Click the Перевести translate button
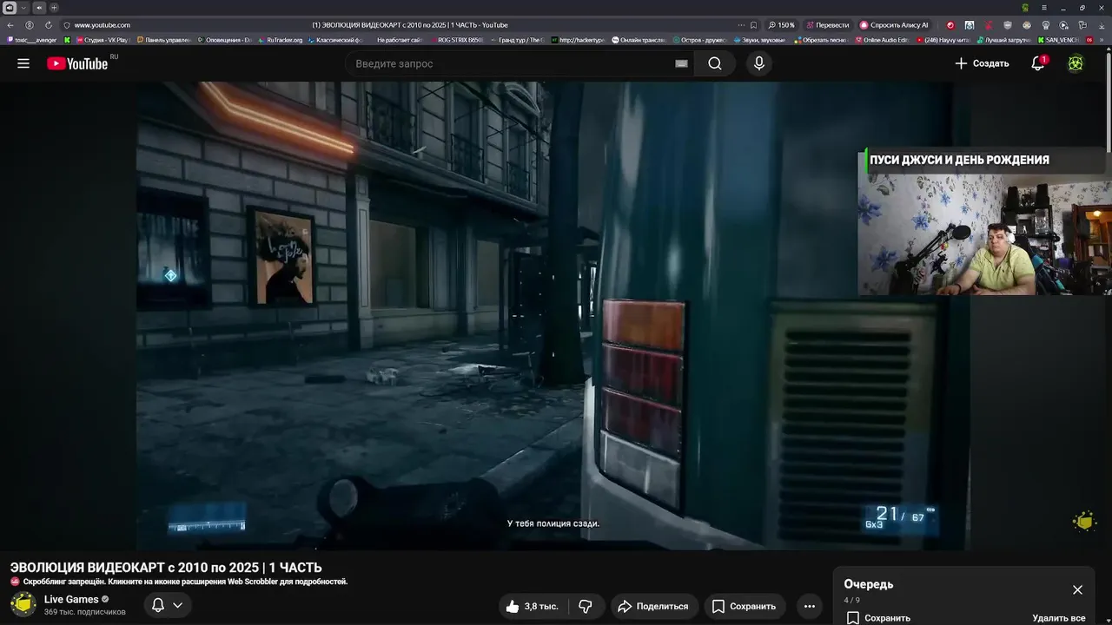 tap(827, 25)
